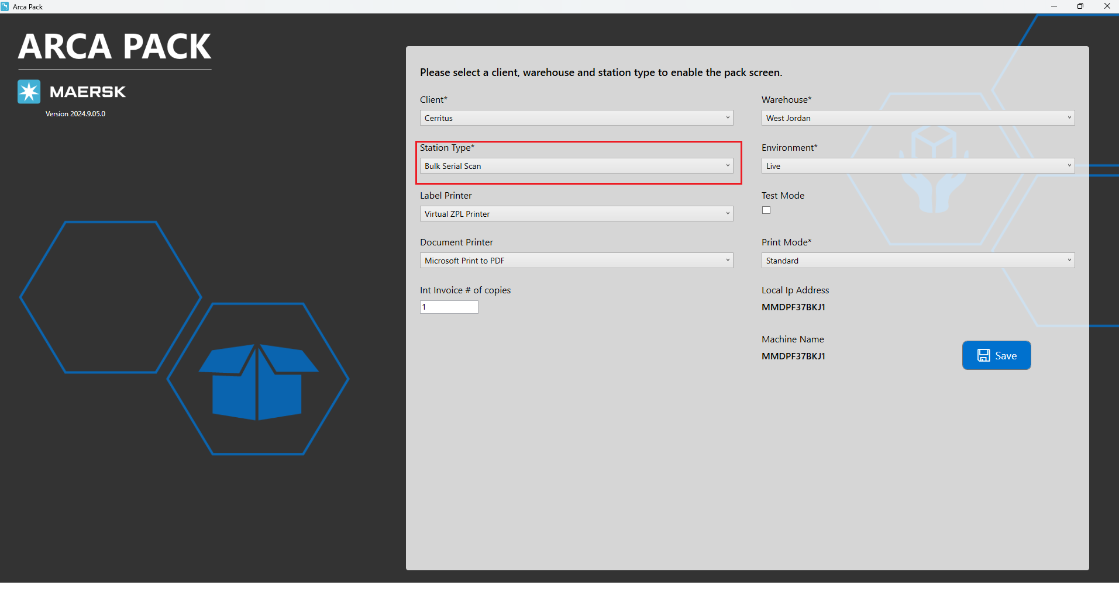Click the Int Invoice # of copies label

(465, 290)
